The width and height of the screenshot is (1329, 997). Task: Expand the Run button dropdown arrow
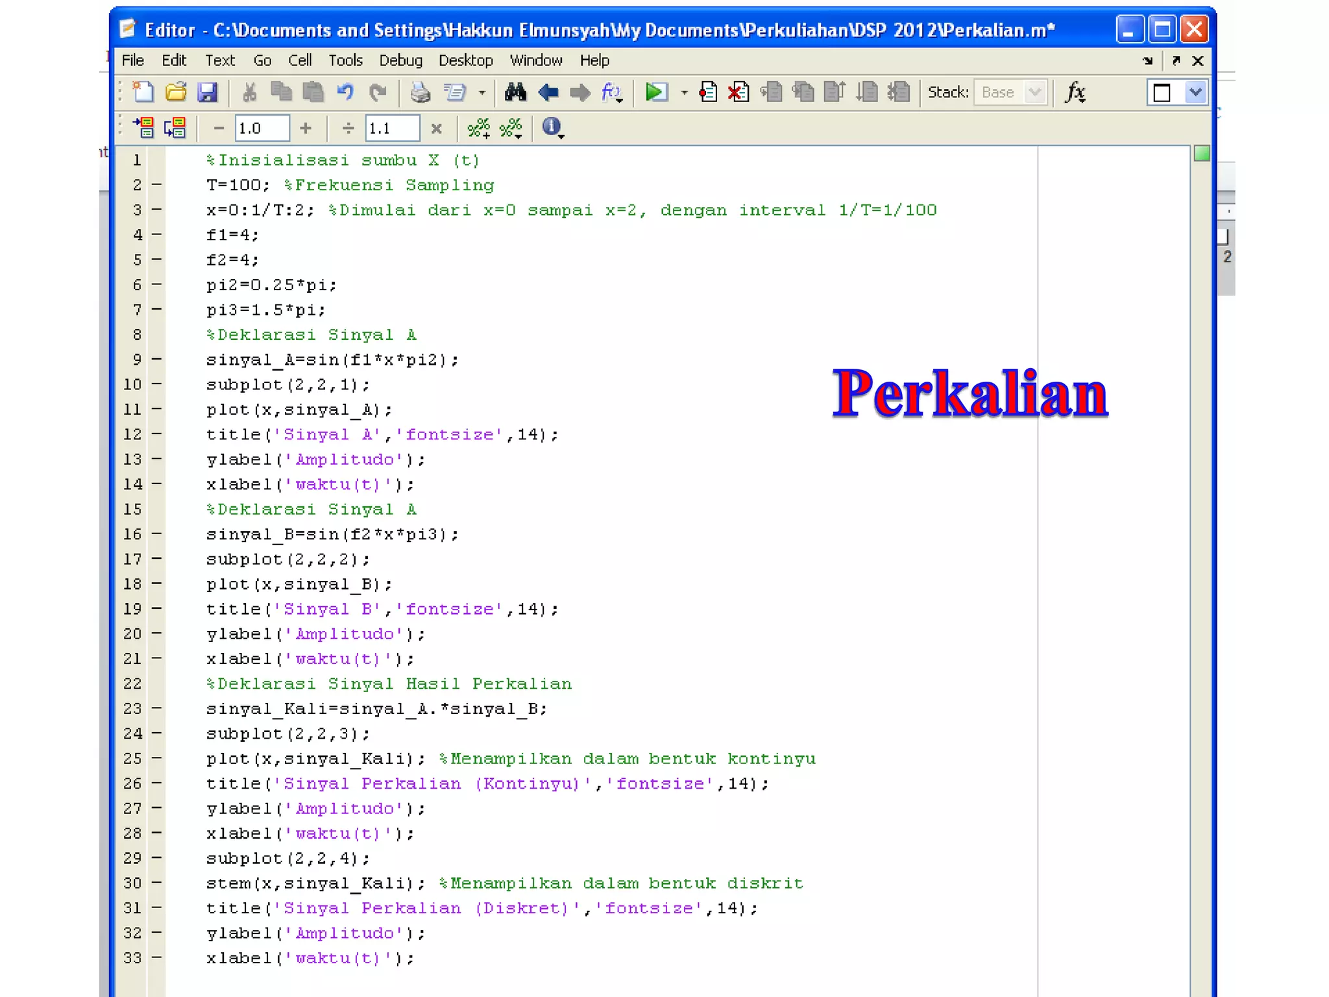(x=684, y=93)
